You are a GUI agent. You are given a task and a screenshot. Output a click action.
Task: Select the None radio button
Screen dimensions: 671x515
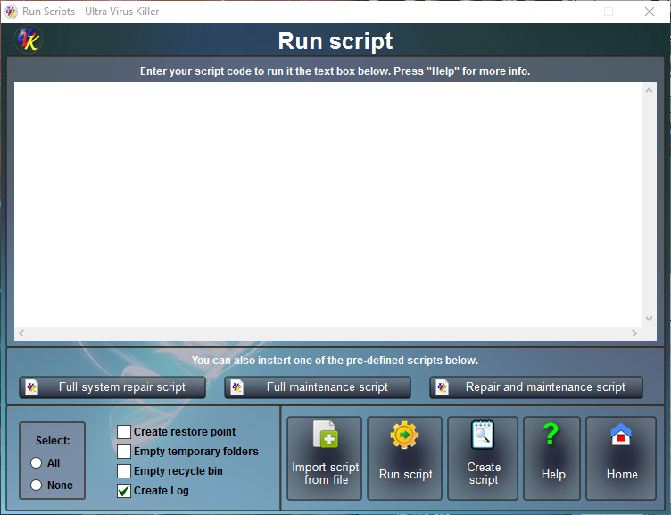[37, 485]
